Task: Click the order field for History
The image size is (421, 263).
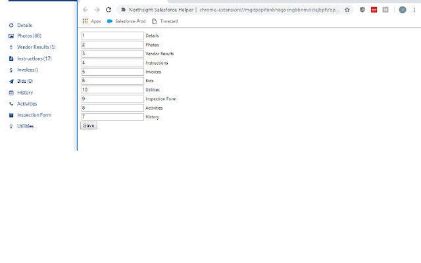Action: coord(112,117)
